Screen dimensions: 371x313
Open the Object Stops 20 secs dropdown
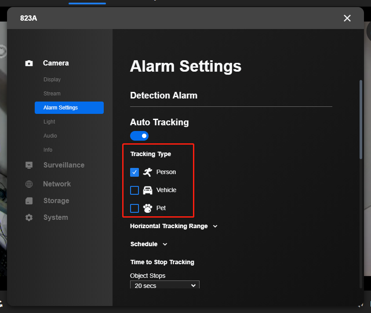[165, 285]
